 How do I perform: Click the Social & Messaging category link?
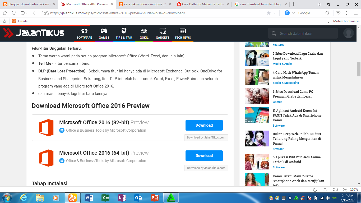coord(286,83)
